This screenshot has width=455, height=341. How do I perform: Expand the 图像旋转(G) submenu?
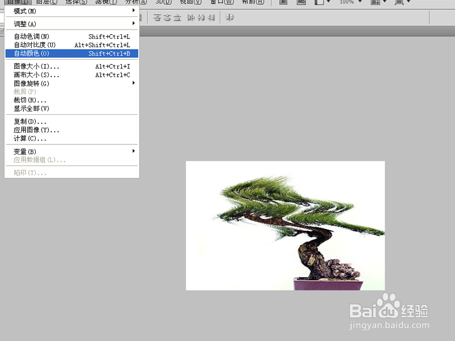pyautogui.click(x=72, y=84)
